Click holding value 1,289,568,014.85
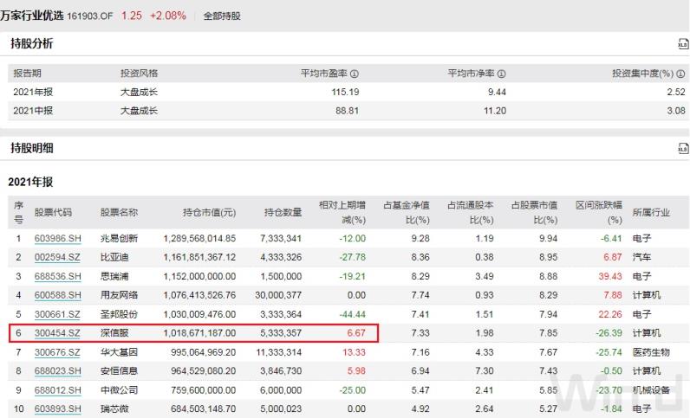690x418 pixels. coord(199,239)
